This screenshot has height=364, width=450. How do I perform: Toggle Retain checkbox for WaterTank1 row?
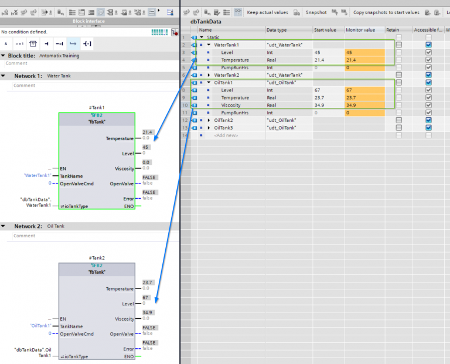point(399,45)
